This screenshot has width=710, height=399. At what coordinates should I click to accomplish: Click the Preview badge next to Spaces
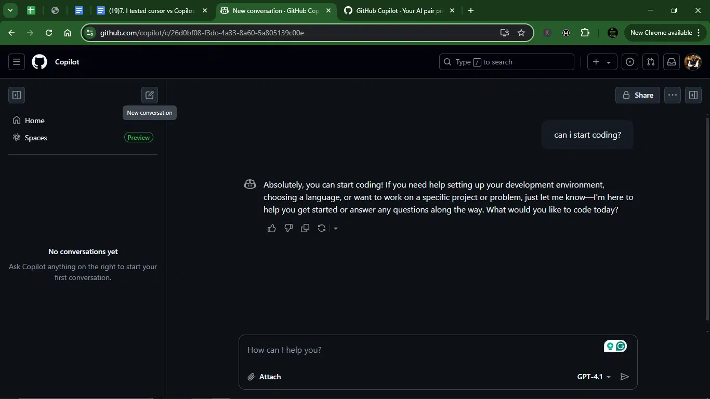click(x=139, y=138)
